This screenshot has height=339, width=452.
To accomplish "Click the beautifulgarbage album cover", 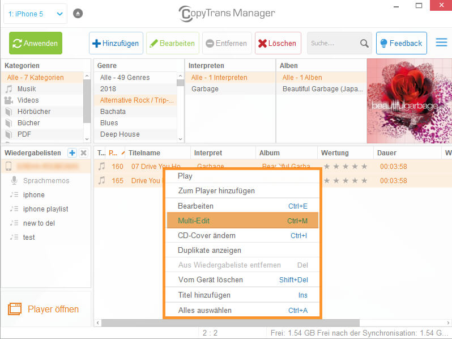I will [x=410, y=101].
